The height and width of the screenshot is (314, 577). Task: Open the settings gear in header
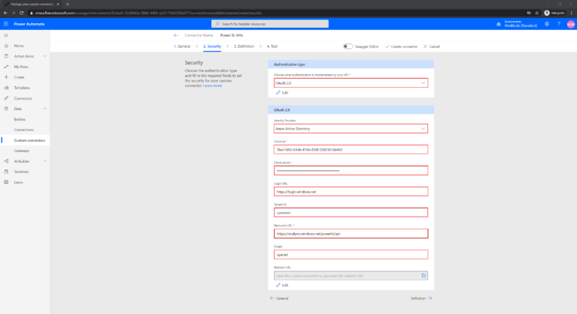[x=547, y=24]
